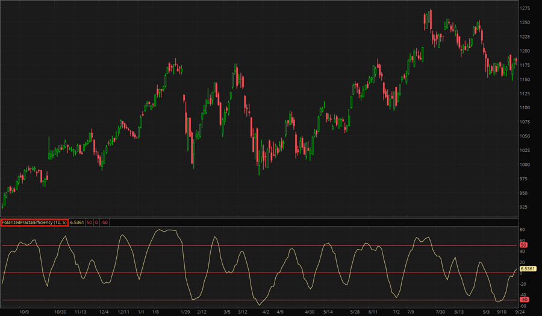Screen dimensions: 542x316
Task: Click the 7/30 date on time axis
Action: coord(441,312)
